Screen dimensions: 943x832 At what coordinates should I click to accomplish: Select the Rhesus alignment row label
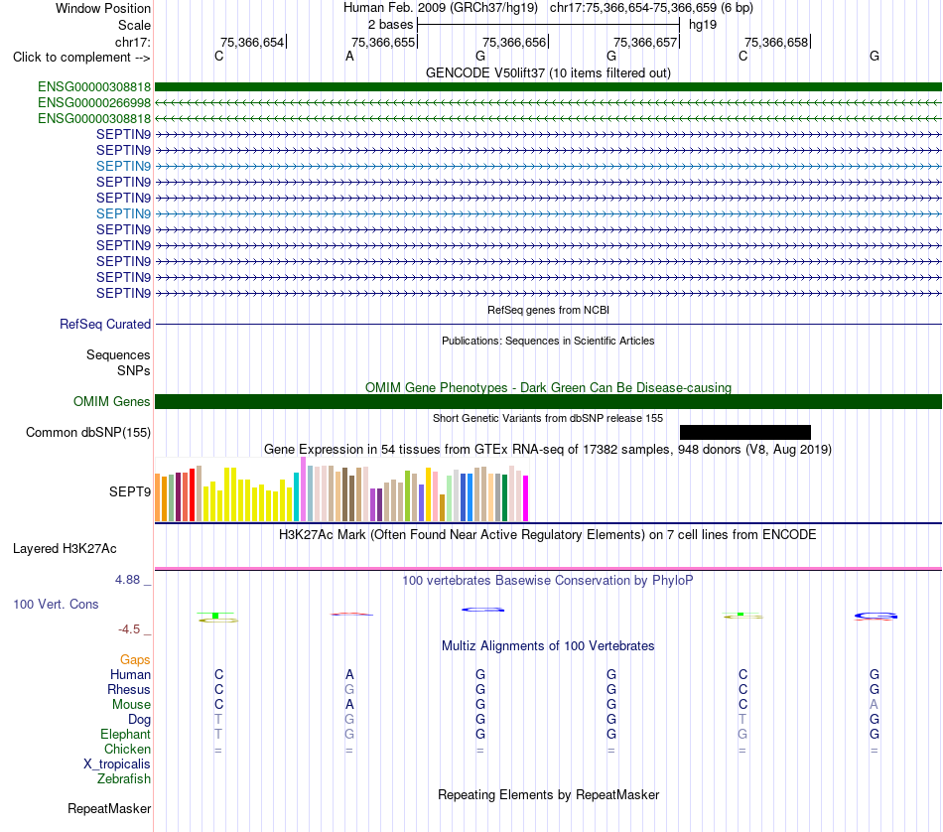click(129, 689)
